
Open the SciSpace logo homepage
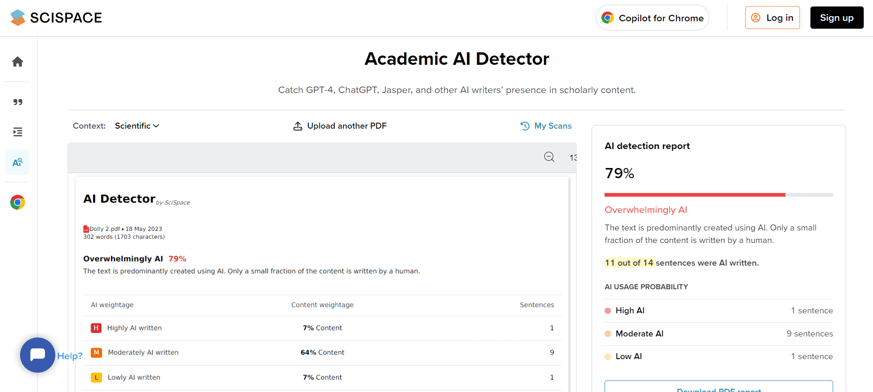56,18
